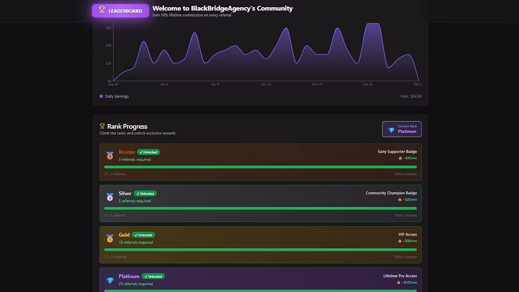This screenshot has width=519, height=292.
Task: Click the trophy icon beside Rank Progress
Action: point(102,126)
